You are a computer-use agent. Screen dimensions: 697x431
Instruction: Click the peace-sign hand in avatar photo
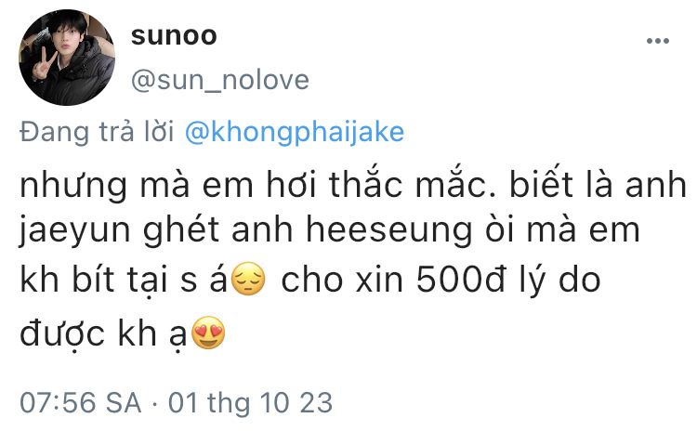click(44, 63)
